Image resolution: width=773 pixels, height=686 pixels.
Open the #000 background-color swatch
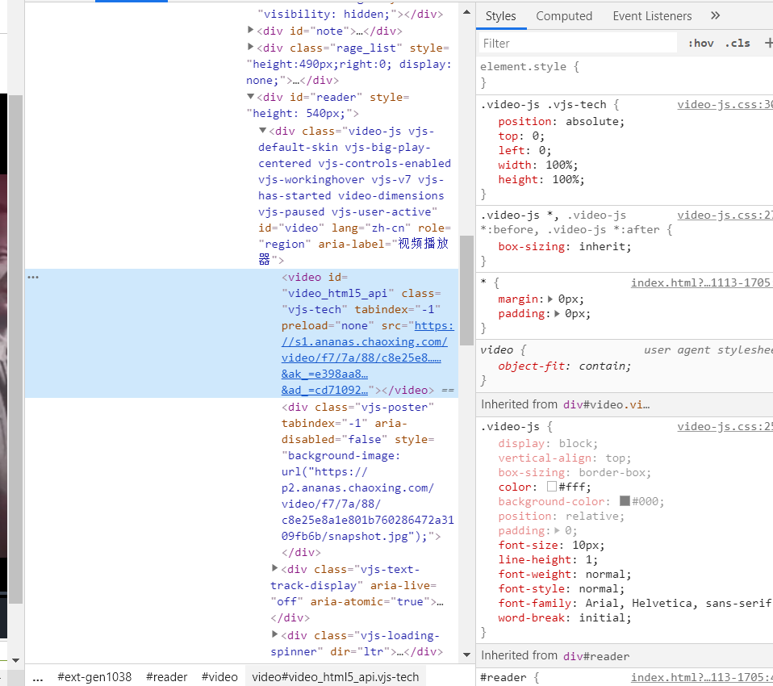[x=625, y=501]
